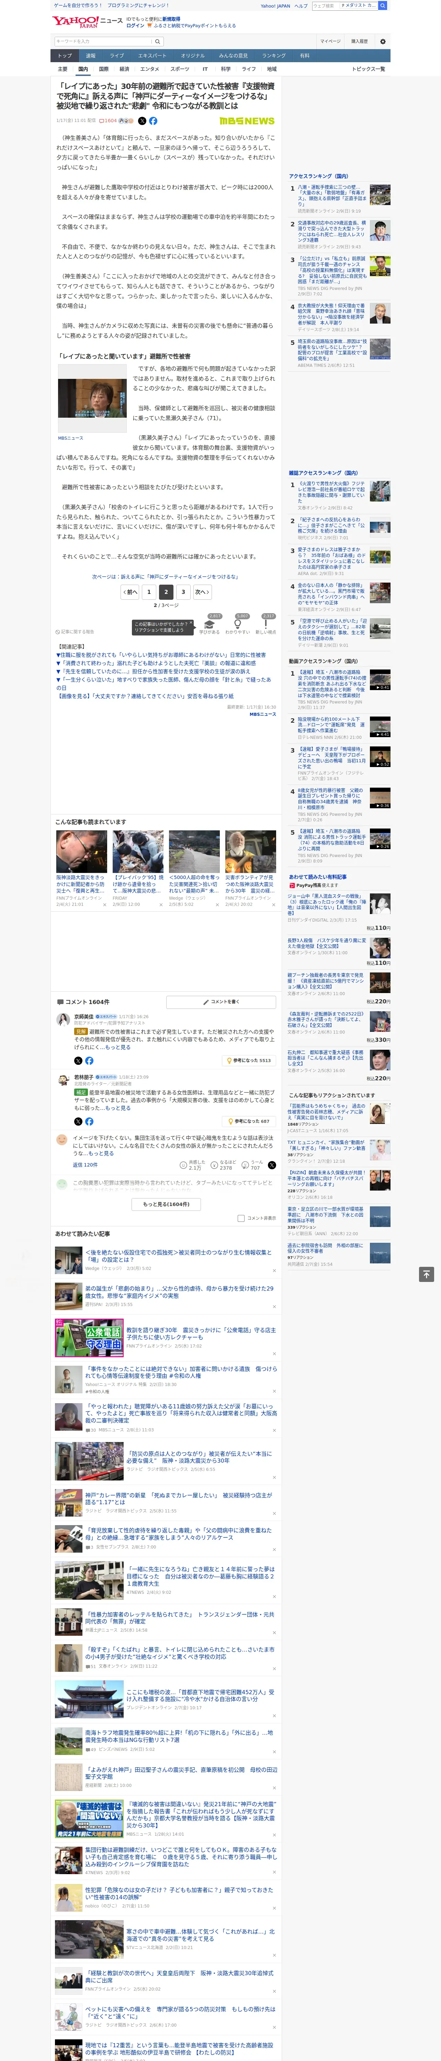Click the keyword search input field
Screen dimensions: 441x2061
(103, 41)
